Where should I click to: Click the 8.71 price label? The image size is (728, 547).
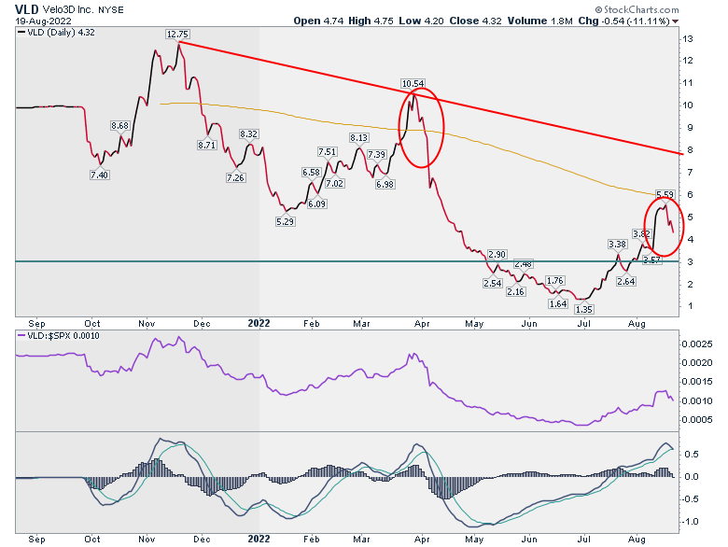(x=206, y=145)
